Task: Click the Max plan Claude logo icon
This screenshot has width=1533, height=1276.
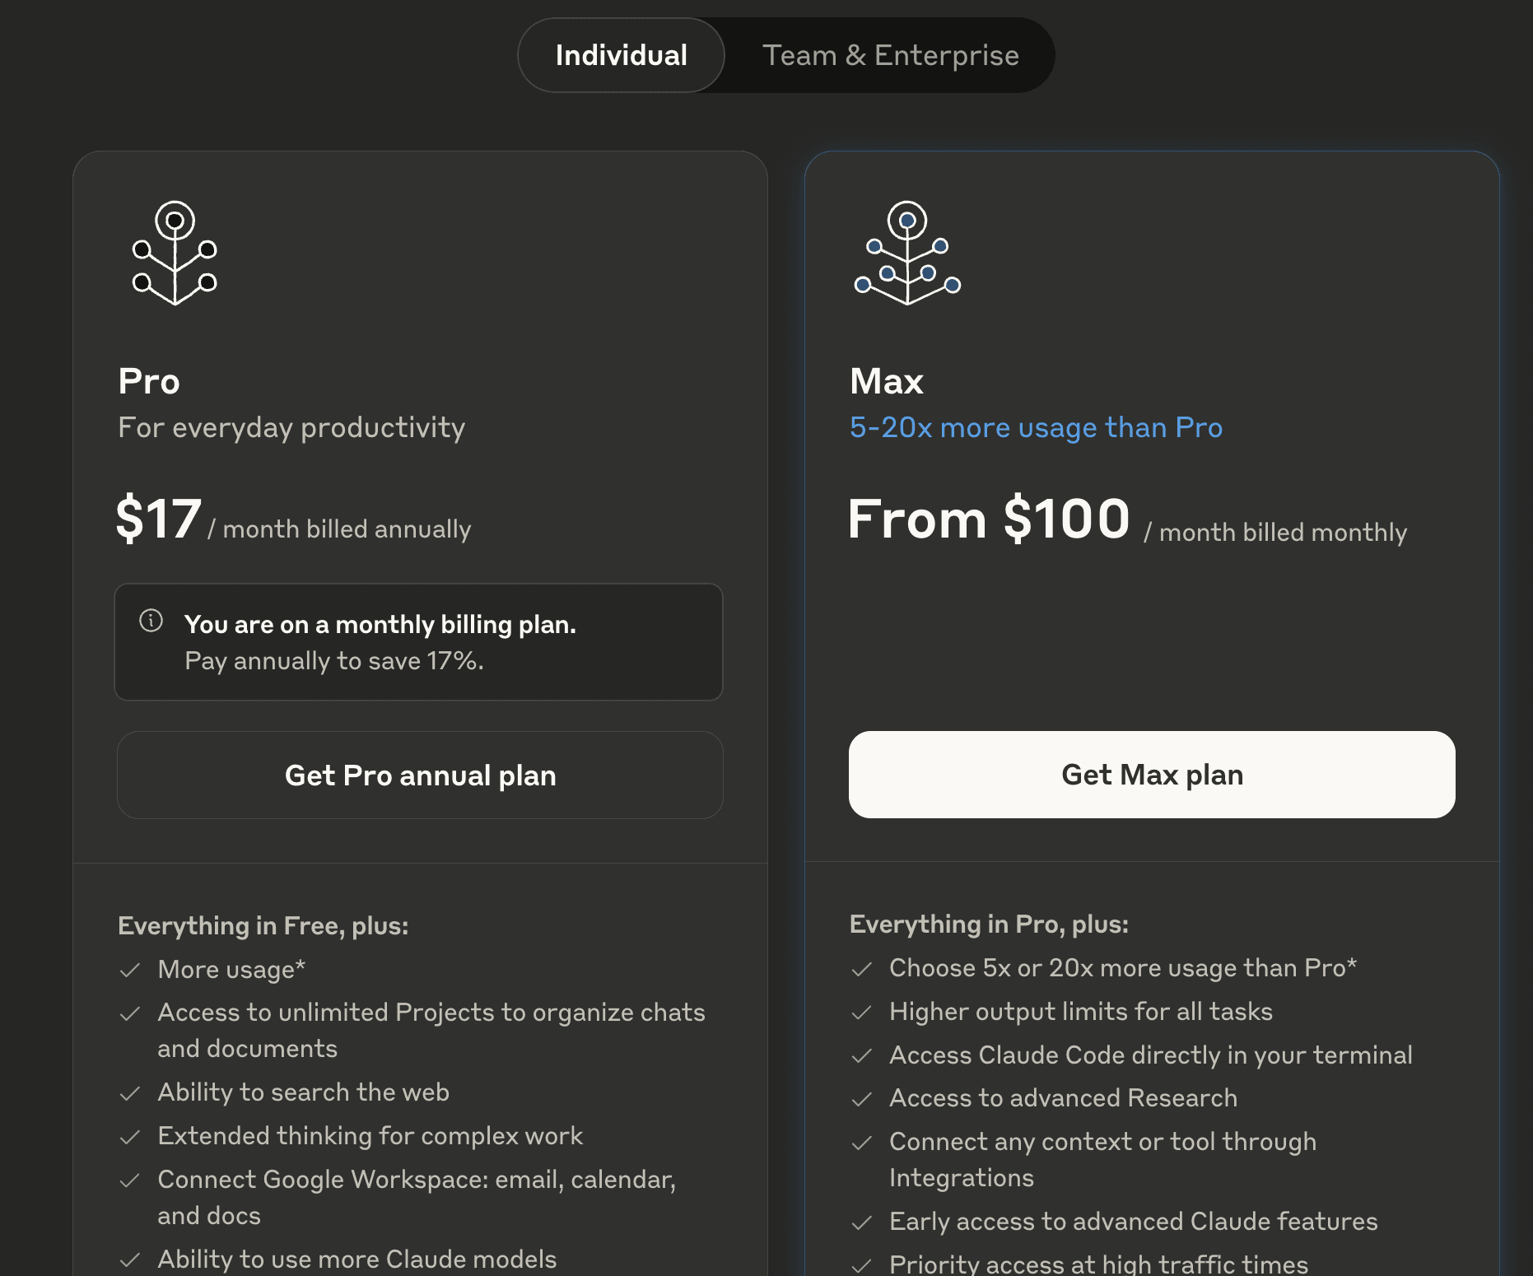Action: [x=906, y=253]
